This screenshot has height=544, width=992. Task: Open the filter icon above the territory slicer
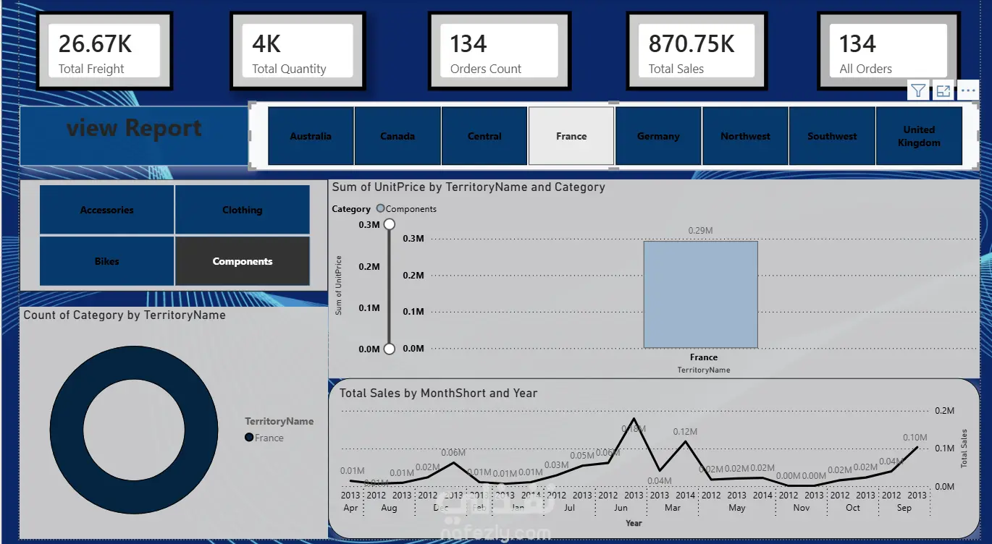coord(918,91)
